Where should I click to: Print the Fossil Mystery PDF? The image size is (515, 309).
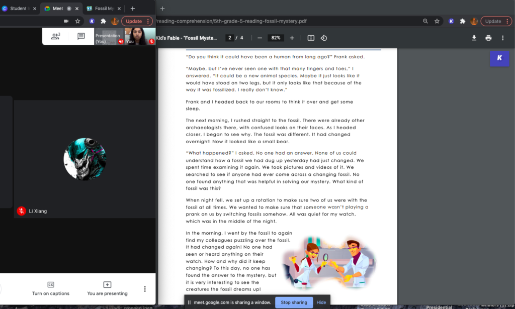(x=488, y=38)
